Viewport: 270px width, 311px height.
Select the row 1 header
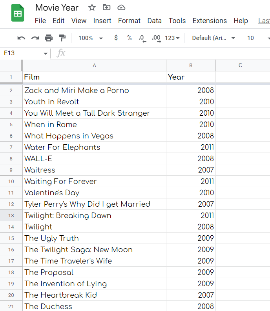11,77
